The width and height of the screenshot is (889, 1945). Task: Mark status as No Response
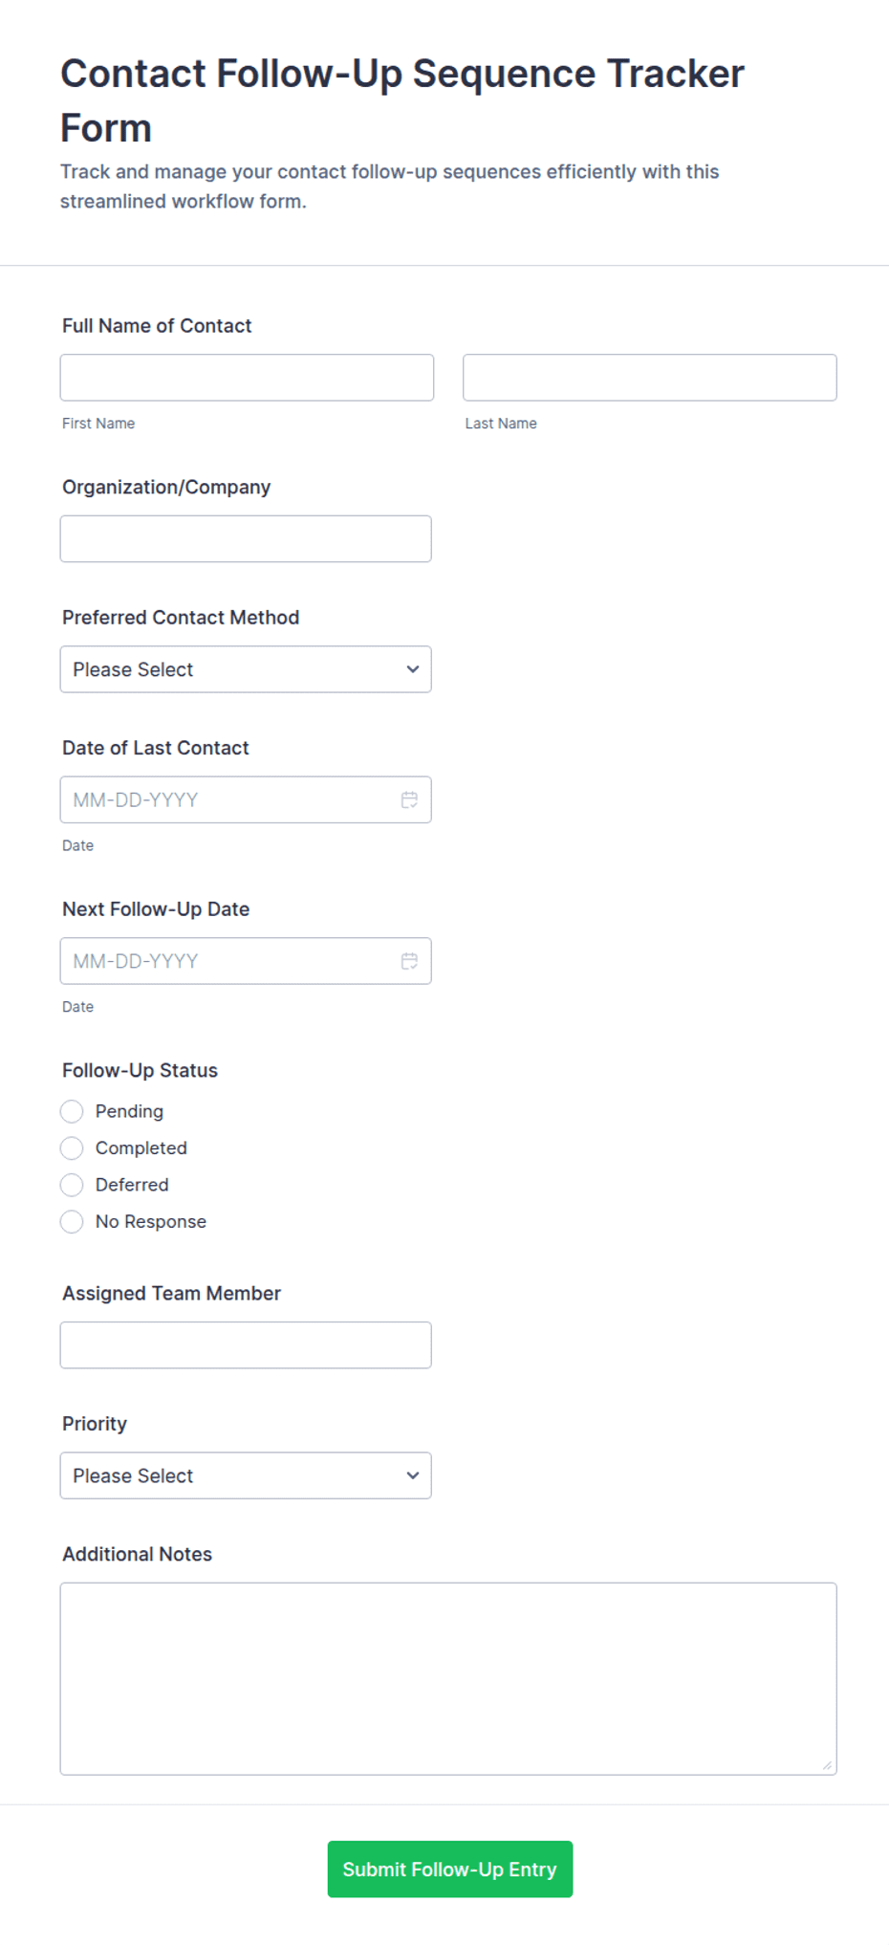(x=72, y=1221)
